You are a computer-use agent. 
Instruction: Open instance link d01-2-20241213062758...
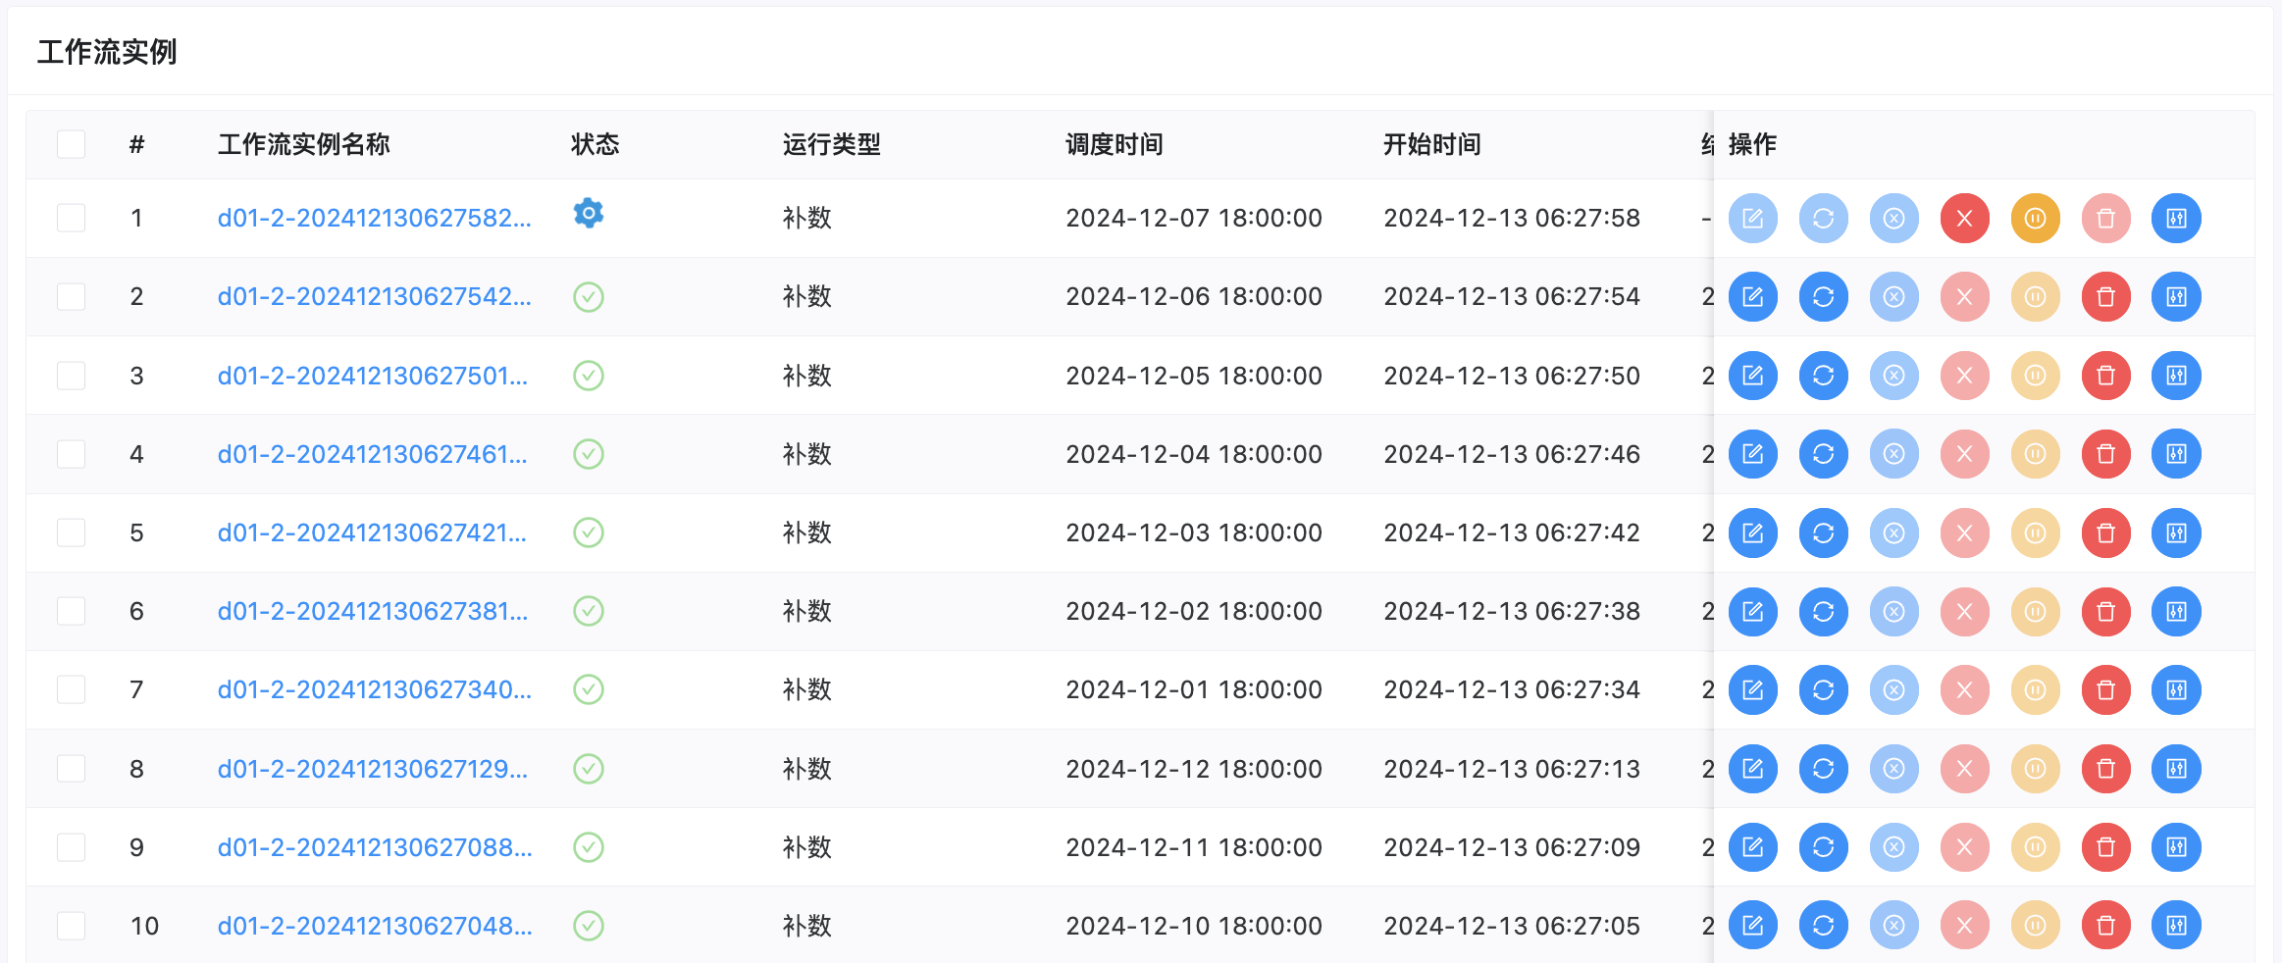tap(374, 218)
